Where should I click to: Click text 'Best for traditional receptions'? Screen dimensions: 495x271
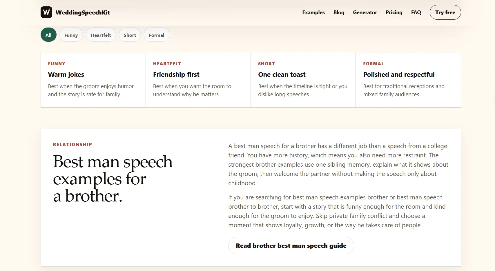(398, 86)
